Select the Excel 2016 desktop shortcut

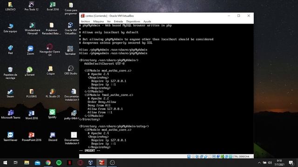pyautogui.click(x=53, y=6)
